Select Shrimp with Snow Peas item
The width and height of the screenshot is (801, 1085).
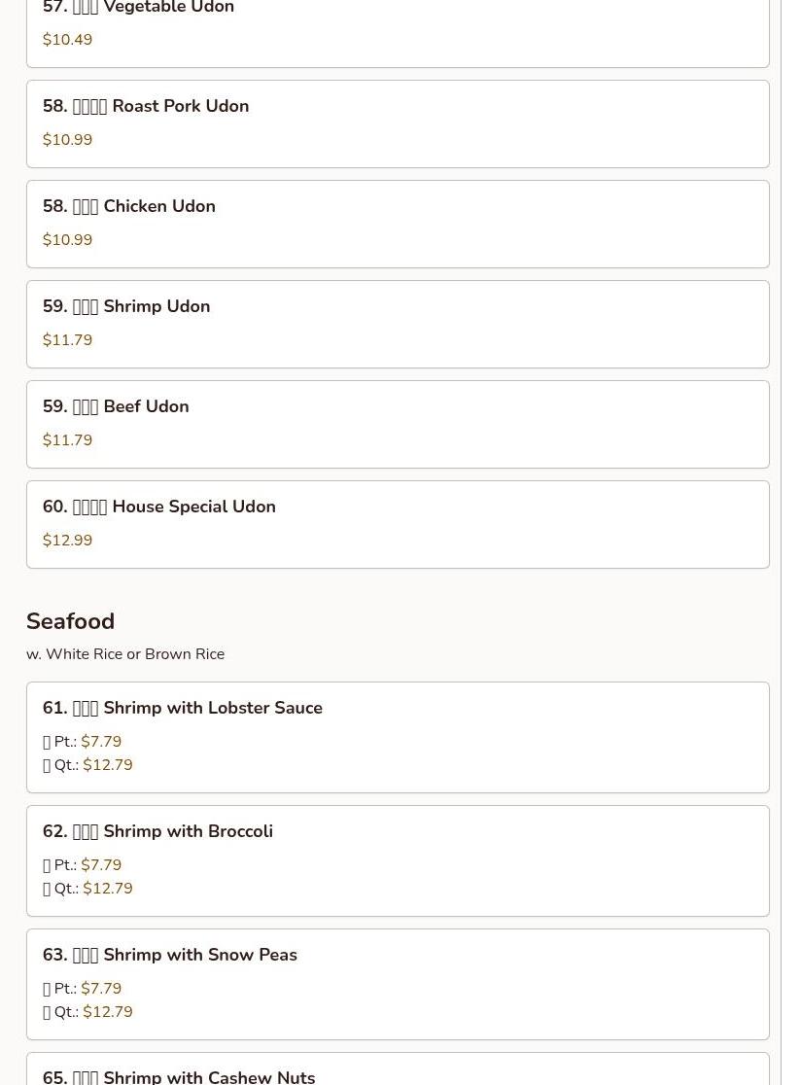pyautogui.click(x=398, y=985)
